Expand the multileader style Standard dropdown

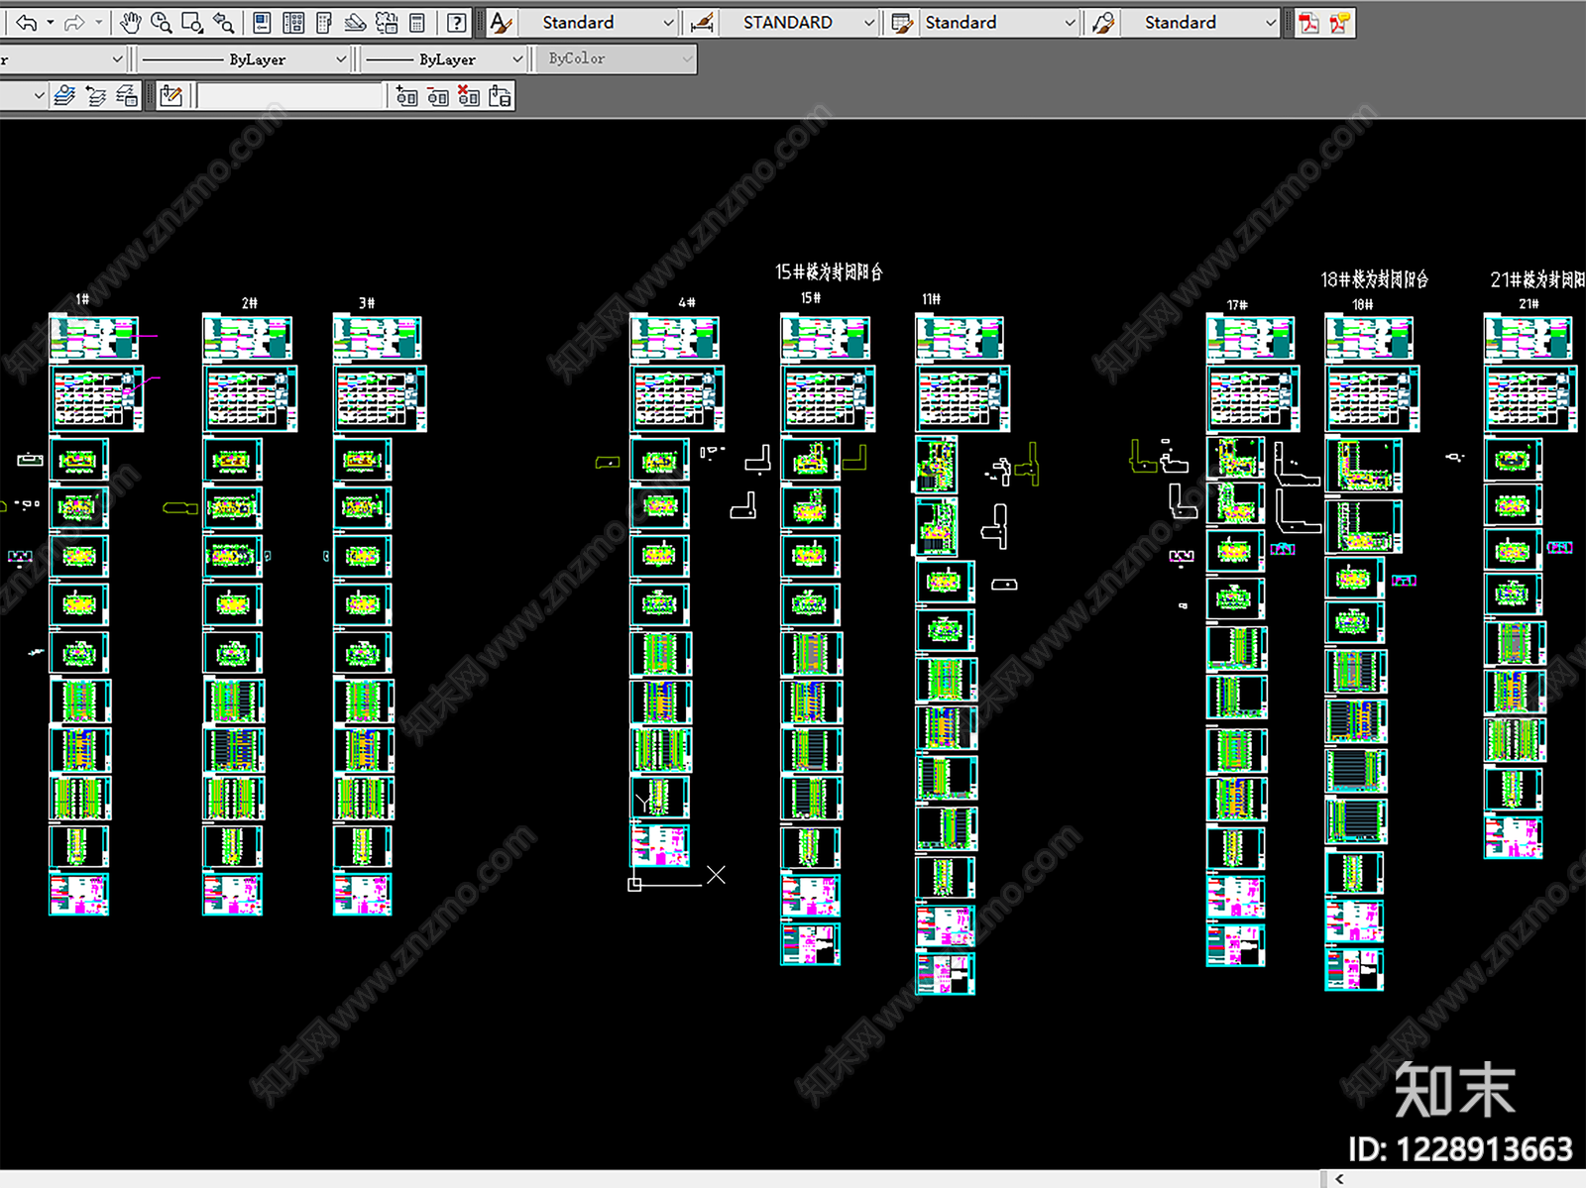pyautogui.click(x=1271, y=22)
